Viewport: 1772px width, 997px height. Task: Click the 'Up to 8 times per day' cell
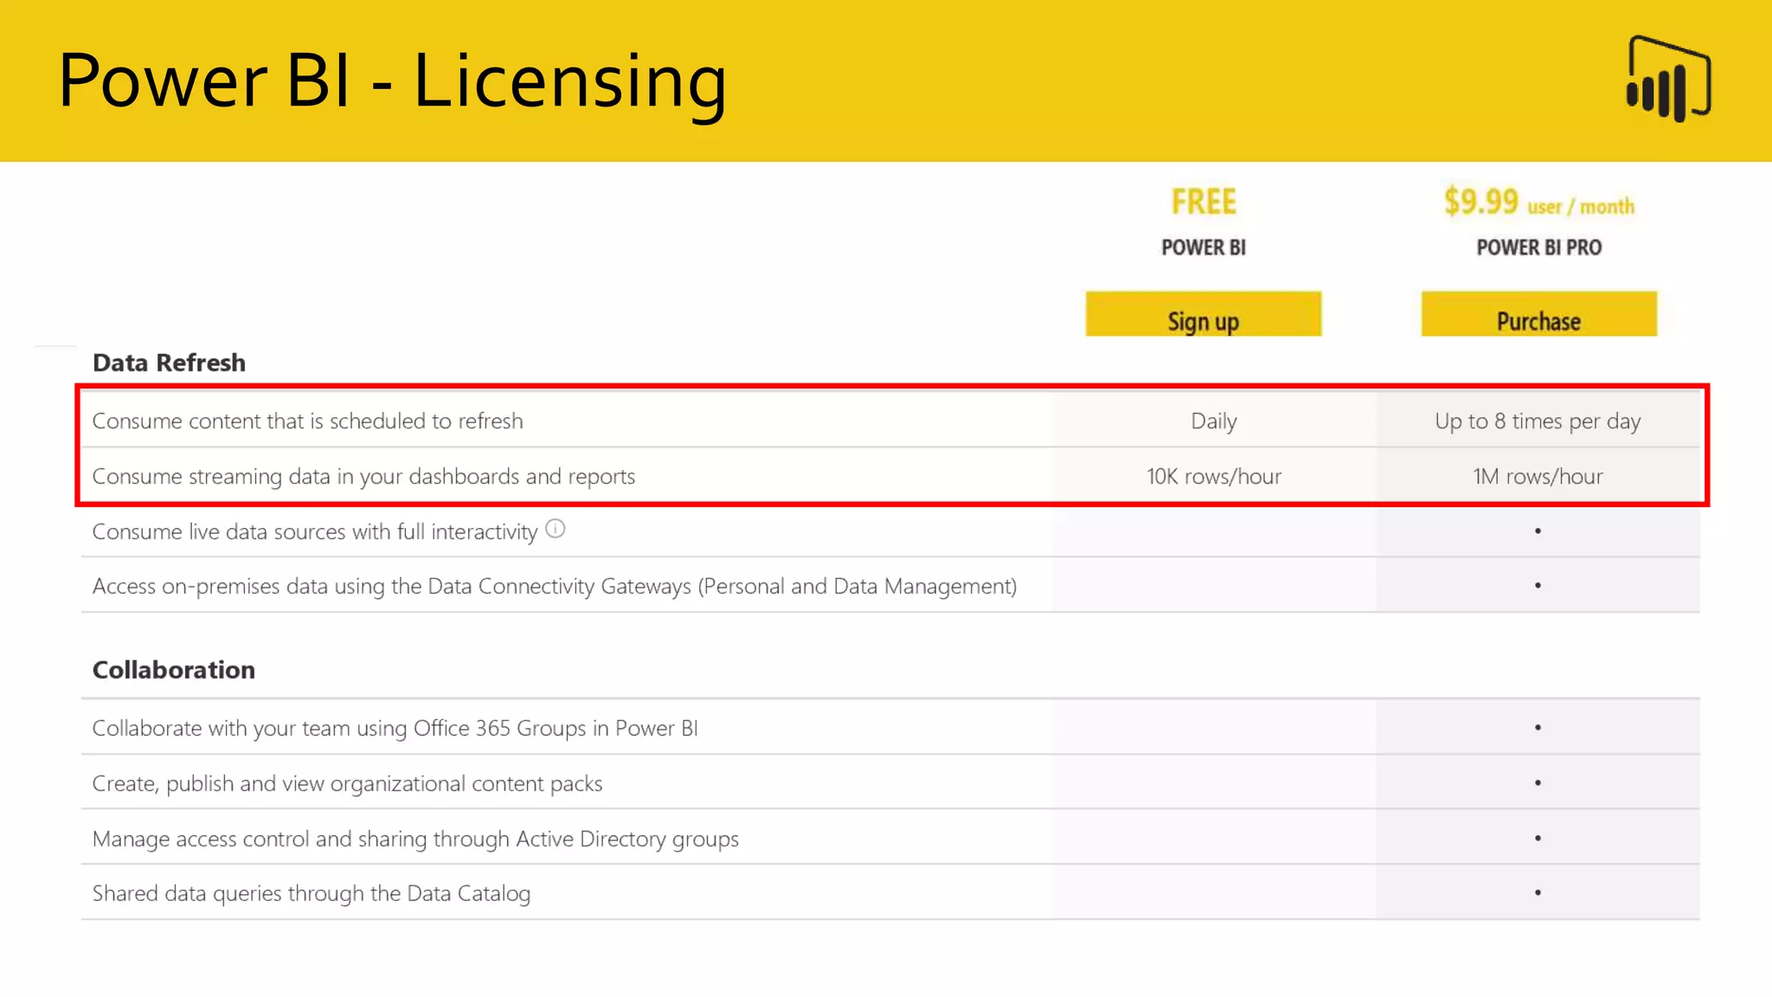[x=1538, y=421]
